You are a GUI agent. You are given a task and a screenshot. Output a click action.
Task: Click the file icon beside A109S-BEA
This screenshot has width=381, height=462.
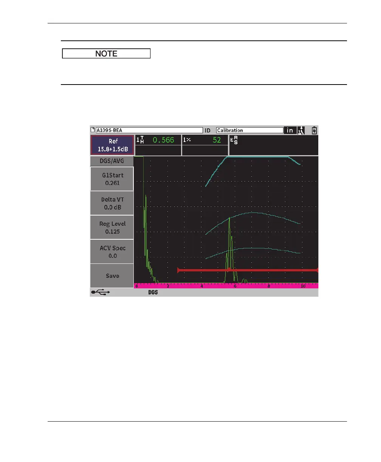(x=93, y=130)
